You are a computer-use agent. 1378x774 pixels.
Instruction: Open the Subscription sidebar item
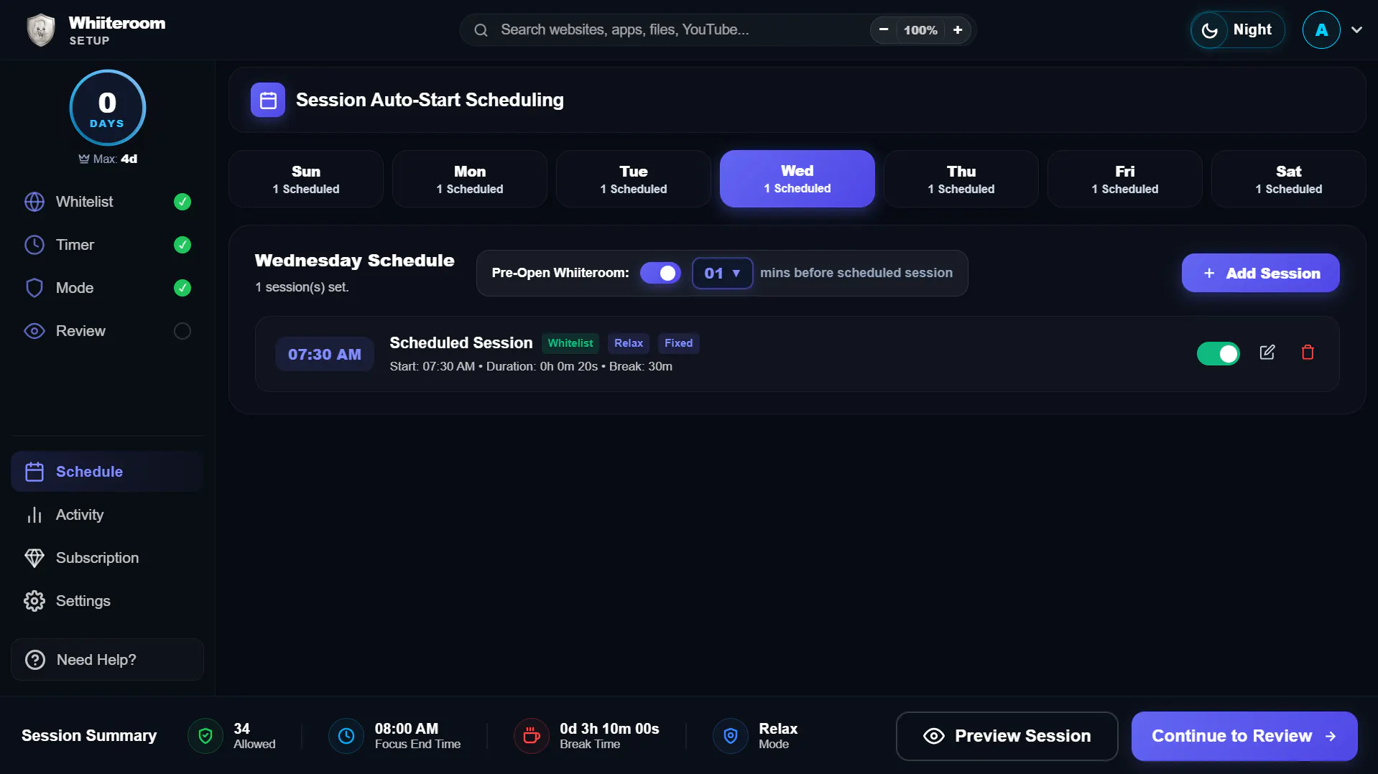108,558
